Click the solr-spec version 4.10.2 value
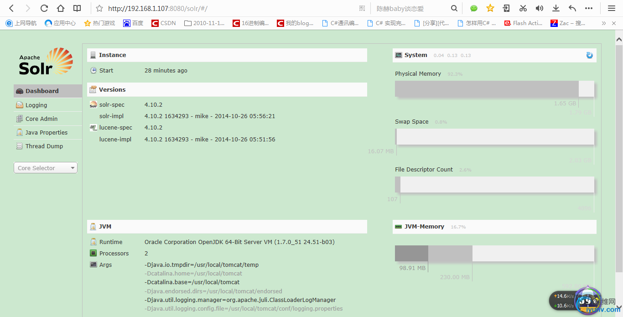Viewport: 623px width, 317px height. [154, 105]
